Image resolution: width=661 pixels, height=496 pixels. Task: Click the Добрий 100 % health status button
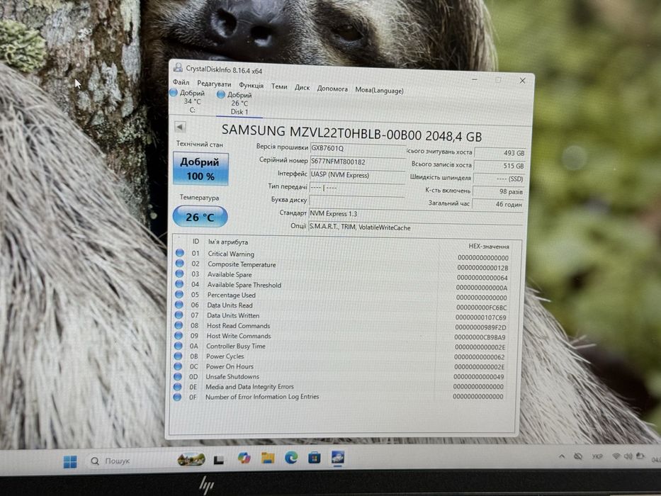click(x=200, y=169)
